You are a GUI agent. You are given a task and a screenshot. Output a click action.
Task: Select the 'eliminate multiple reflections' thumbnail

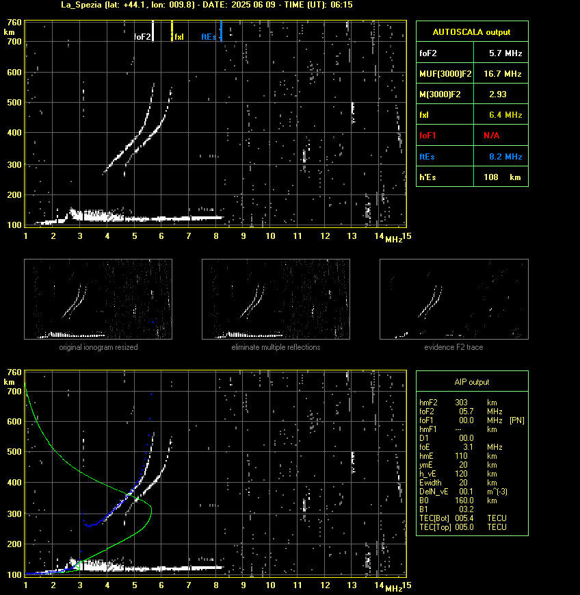coord(276,299)
